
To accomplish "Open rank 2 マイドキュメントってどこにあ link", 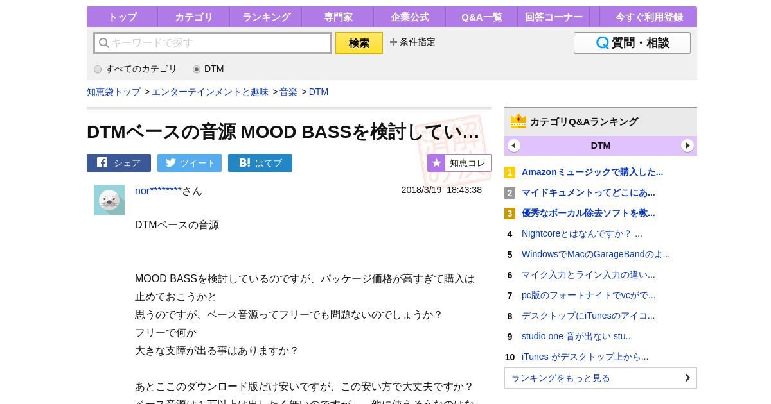I will point(589,192).
